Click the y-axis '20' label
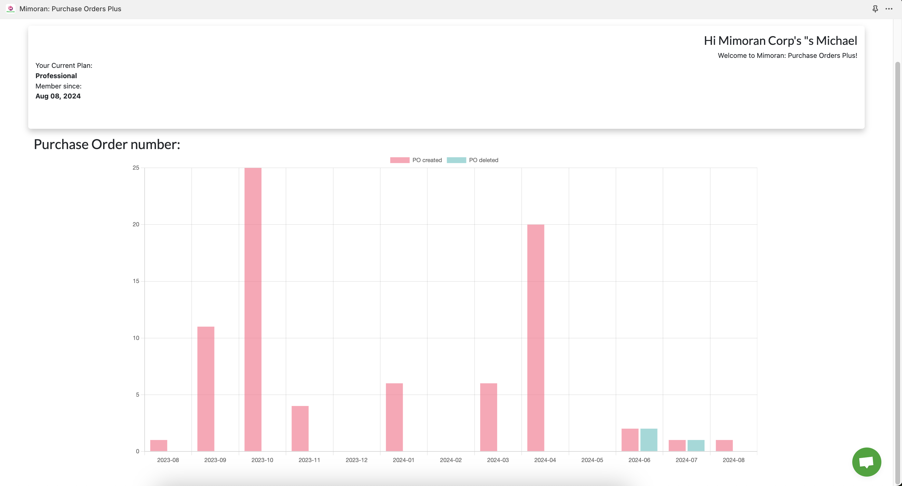902x486 pixels. point(136,224)
